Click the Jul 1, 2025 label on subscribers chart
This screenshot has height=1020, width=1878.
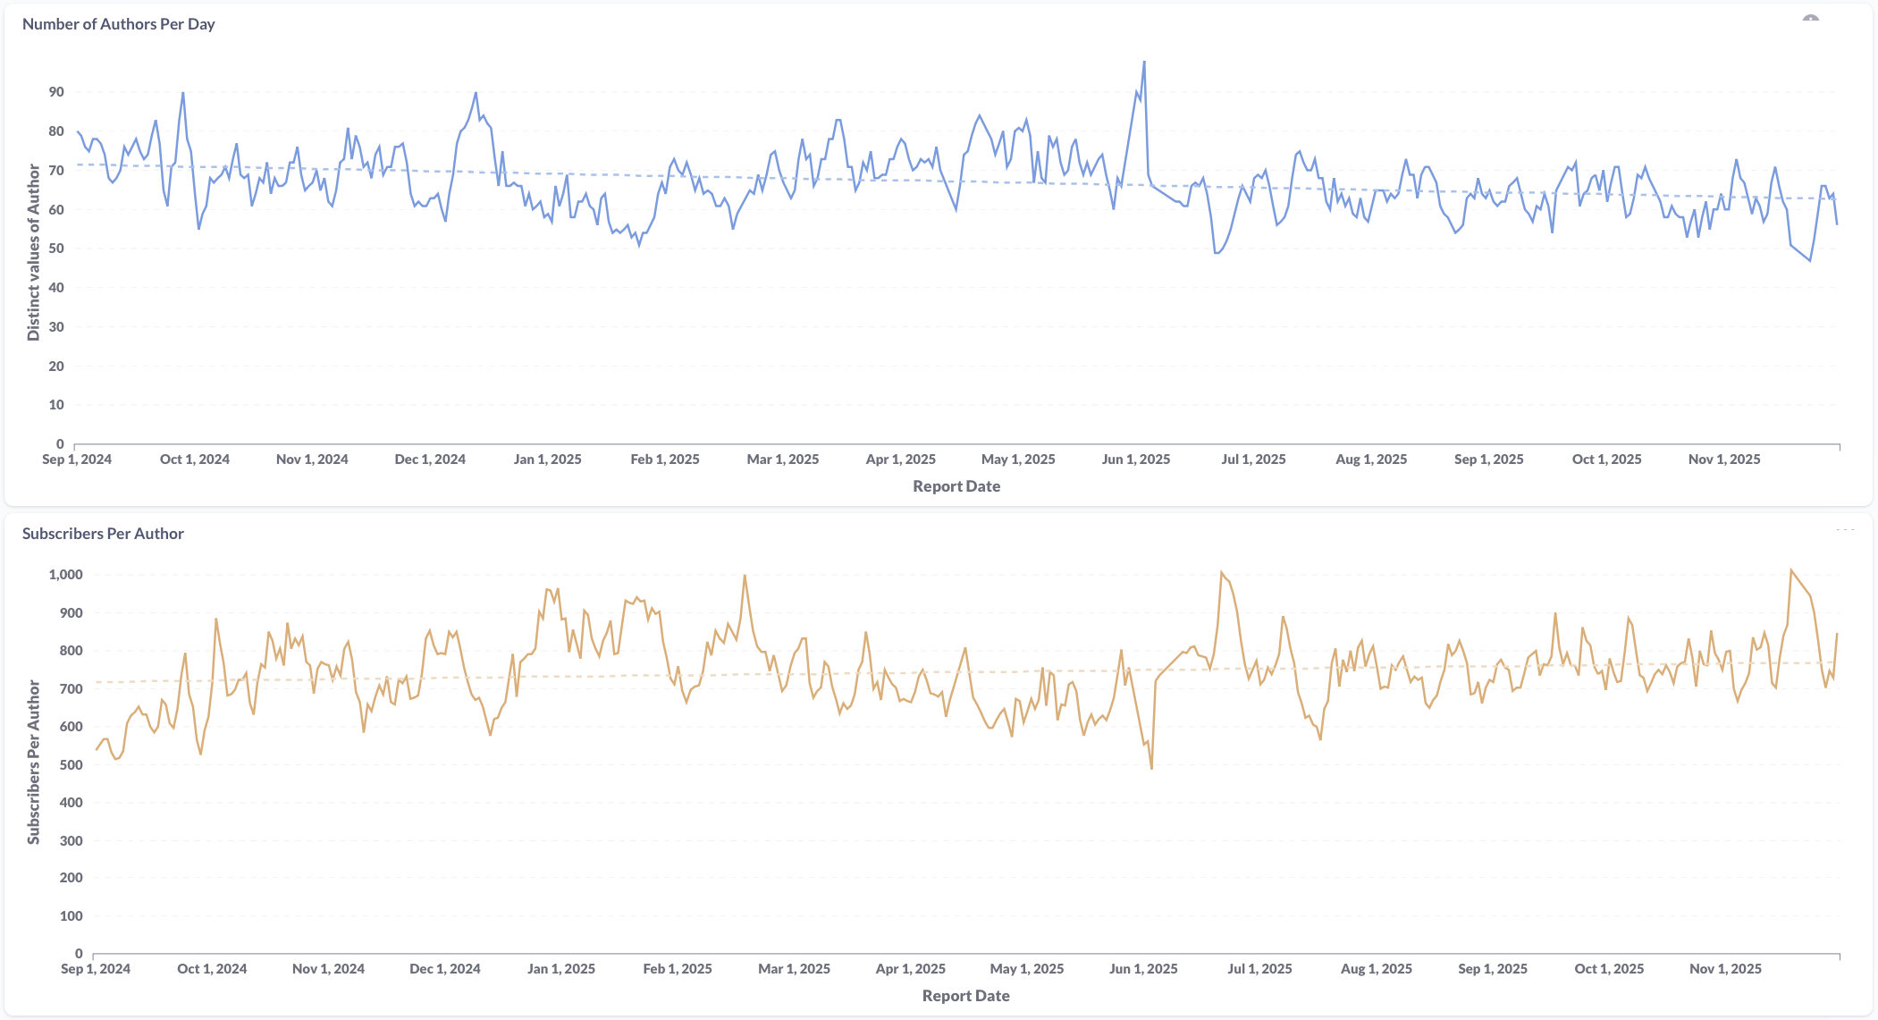pyautogui.click(x=1259, y=969)
